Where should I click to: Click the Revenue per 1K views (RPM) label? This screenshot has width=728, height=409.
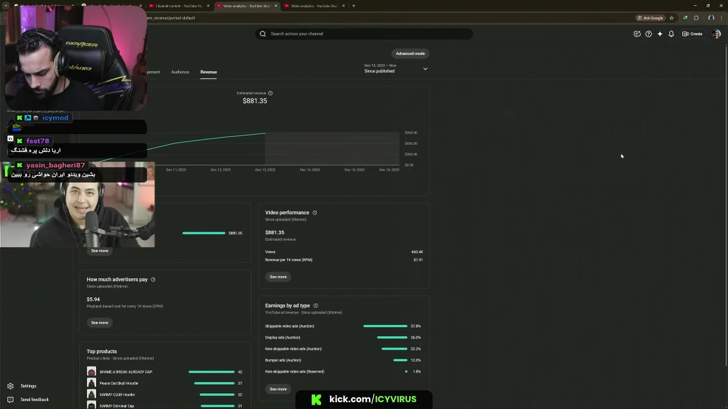288,260
